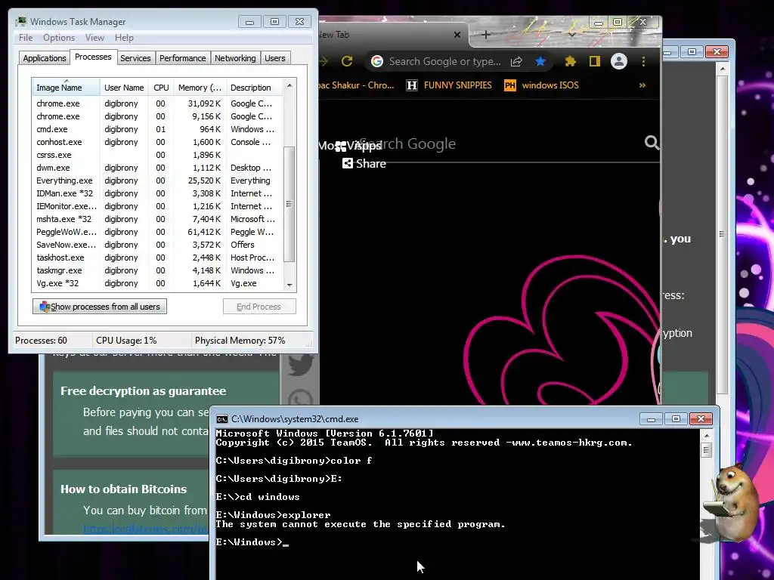Sort by Description column header
Screen dimensions: 774x580
tap(254, 88)
